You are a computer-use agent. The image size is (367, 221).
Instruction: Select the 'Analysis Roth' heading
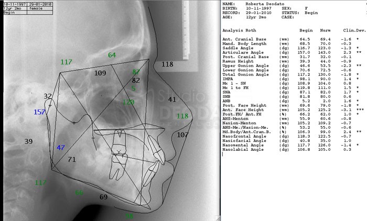click(239, 30)
